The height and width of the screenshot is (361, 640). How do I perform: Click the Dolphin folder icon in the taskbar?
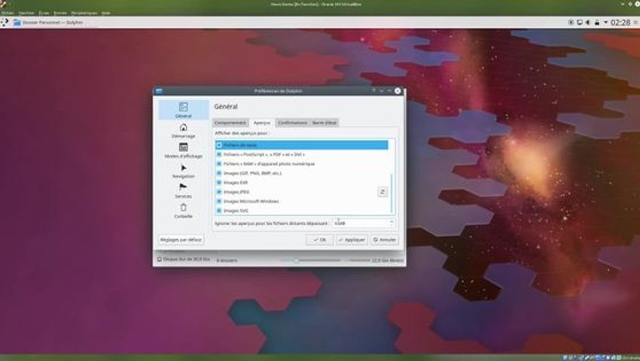[x=17, y=23]
